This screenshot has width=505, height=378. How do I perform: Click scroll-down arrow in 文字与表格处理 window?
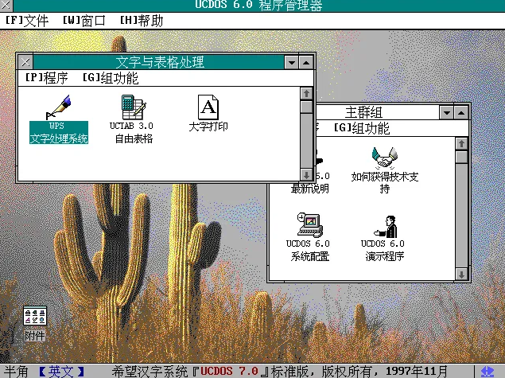tap(306, 174)
